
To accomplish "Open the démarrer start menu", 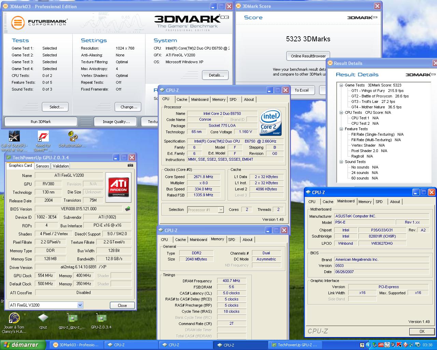I will [x=23, y=345].
